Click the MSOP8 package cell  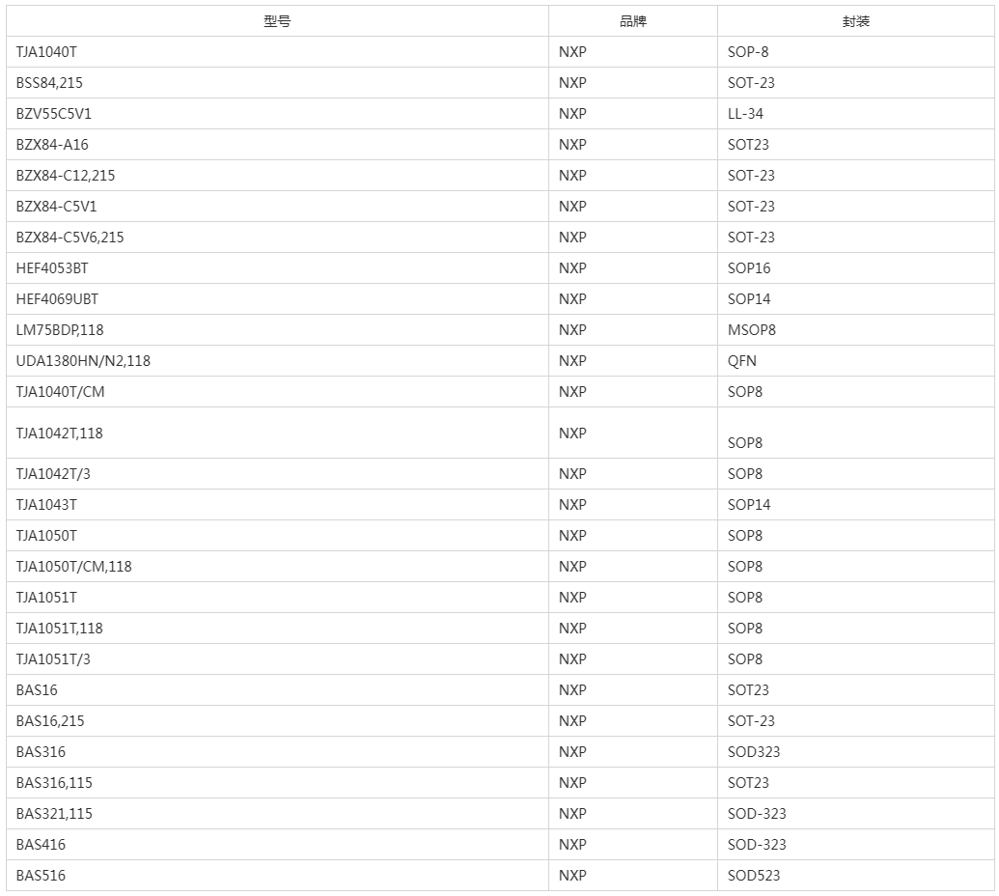tap(855, 330)
